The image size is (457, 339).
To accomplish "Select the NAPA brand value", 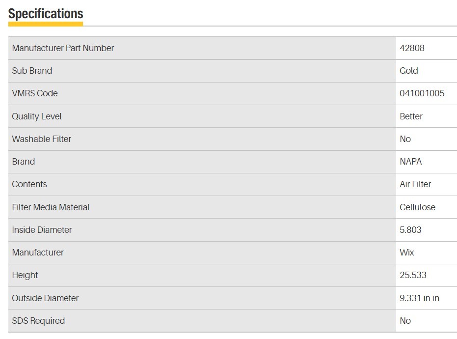I will [x=410, y=162].
